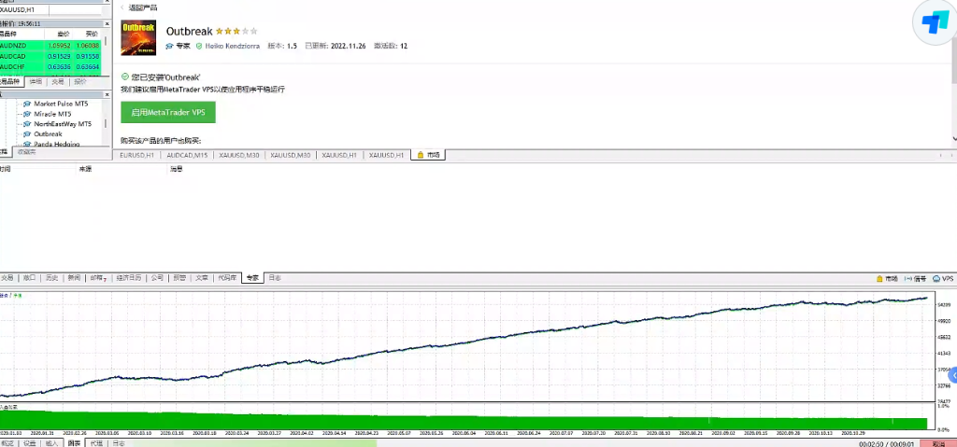Open the 交易 tab in Market Watch
Image resolution: width=957 pixels, height=447 pixels.
(x=57, y=81)
